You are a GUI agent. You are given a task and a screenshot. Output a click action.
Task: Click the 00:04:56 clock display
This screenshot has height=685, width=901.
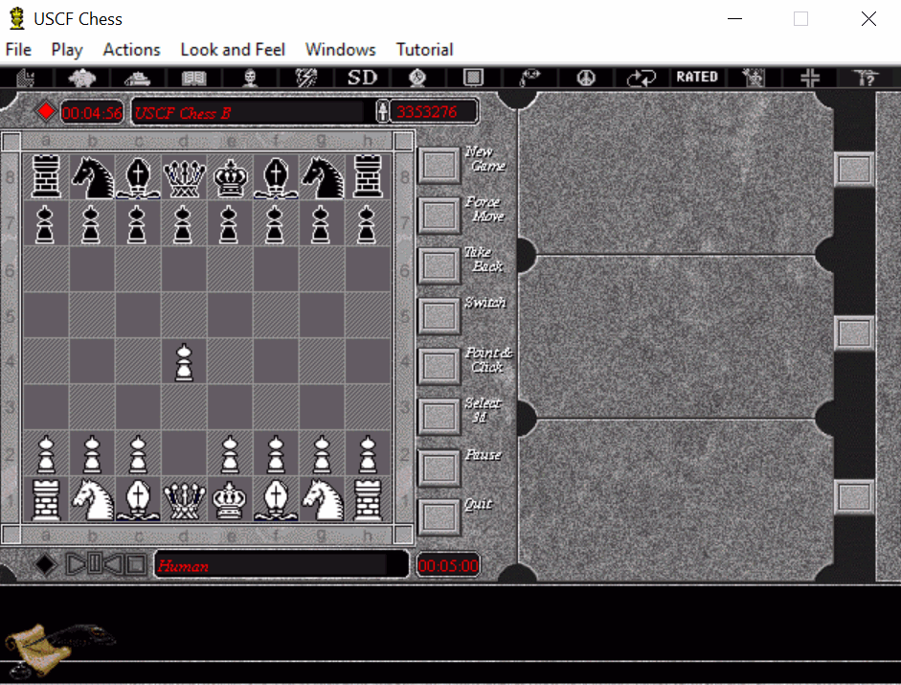pos(92,112)
